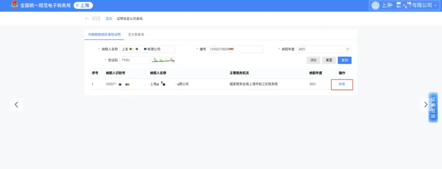The width and height of the screenshot is (442, 169).
Task: Click the 纳税人识别号 column header
Action: click(x=115, y=73)
